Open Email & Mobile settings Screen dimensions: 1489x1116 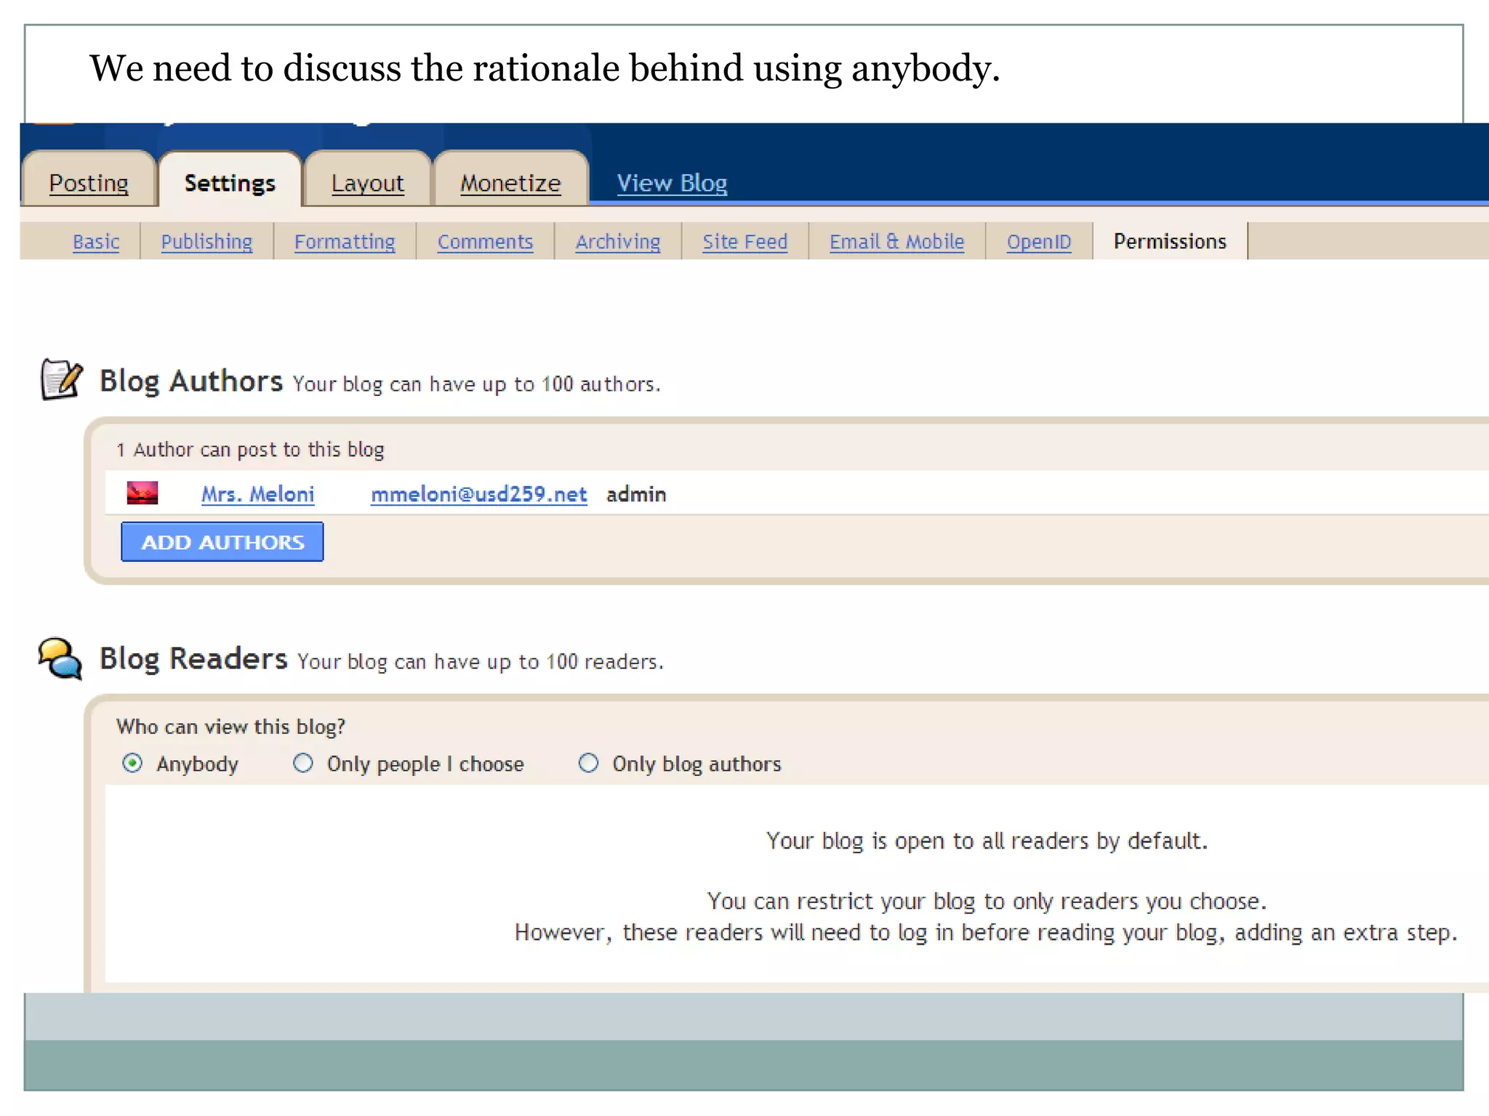[x=896, y=241]
